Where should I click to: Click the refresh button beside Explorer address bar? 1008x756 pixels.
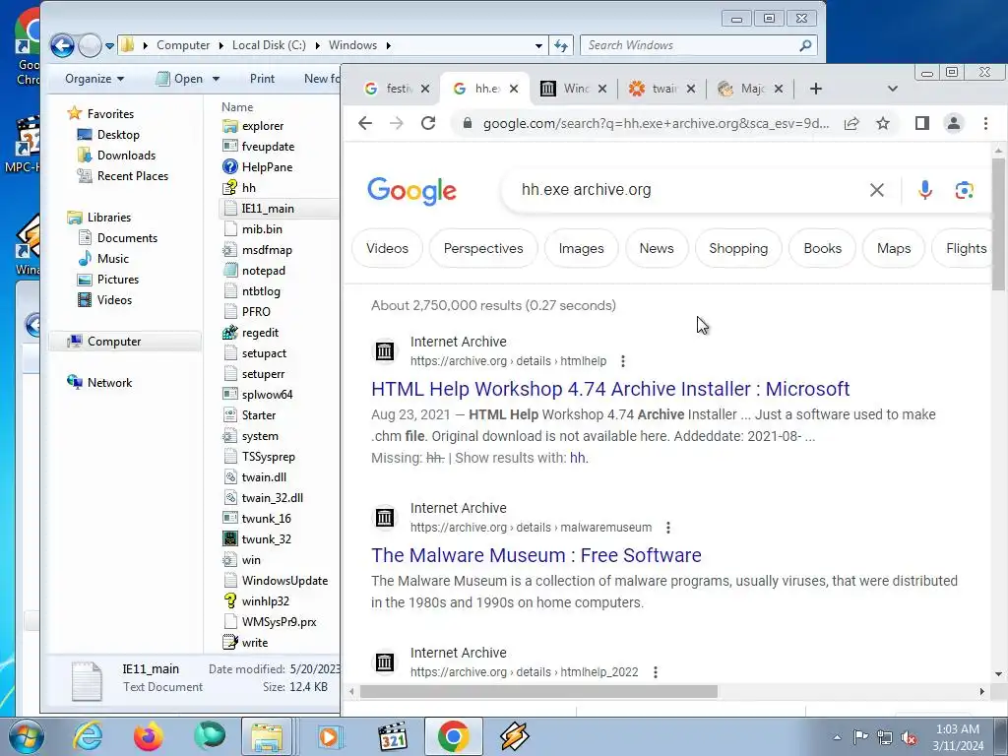pyautogui.click(x=560, y=45)
